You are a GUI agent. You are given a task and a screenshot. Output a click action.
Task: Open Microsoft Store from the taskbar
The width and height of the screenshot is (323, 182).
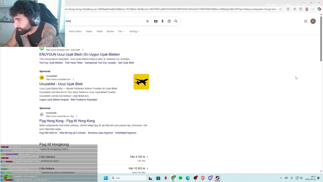pos(158,178)
